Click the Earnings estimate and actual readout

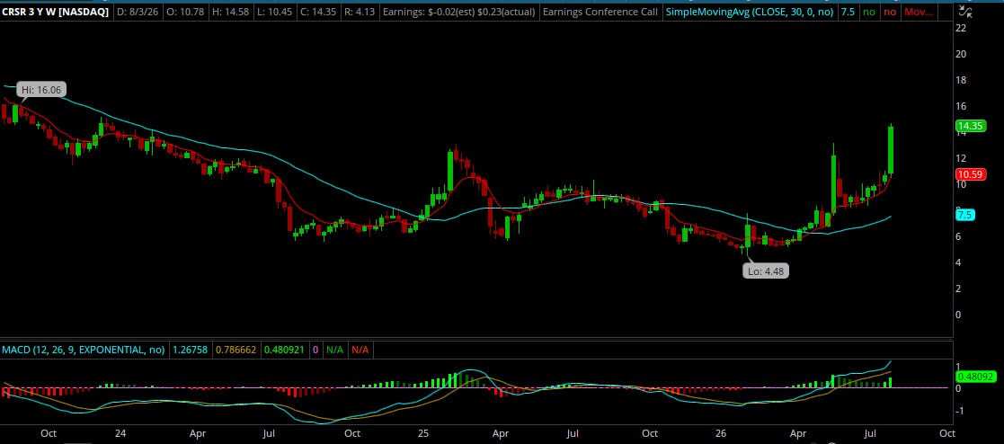[458, 12]
